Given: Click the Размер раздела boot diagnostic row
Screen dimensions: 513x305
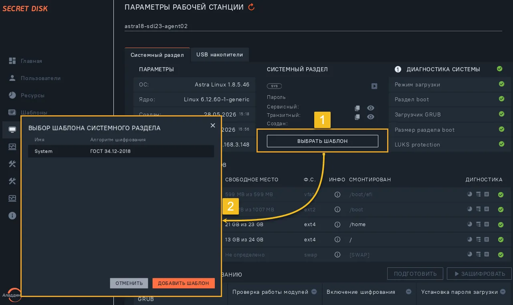Looking at the screenshot, I should tap(450, 130).
